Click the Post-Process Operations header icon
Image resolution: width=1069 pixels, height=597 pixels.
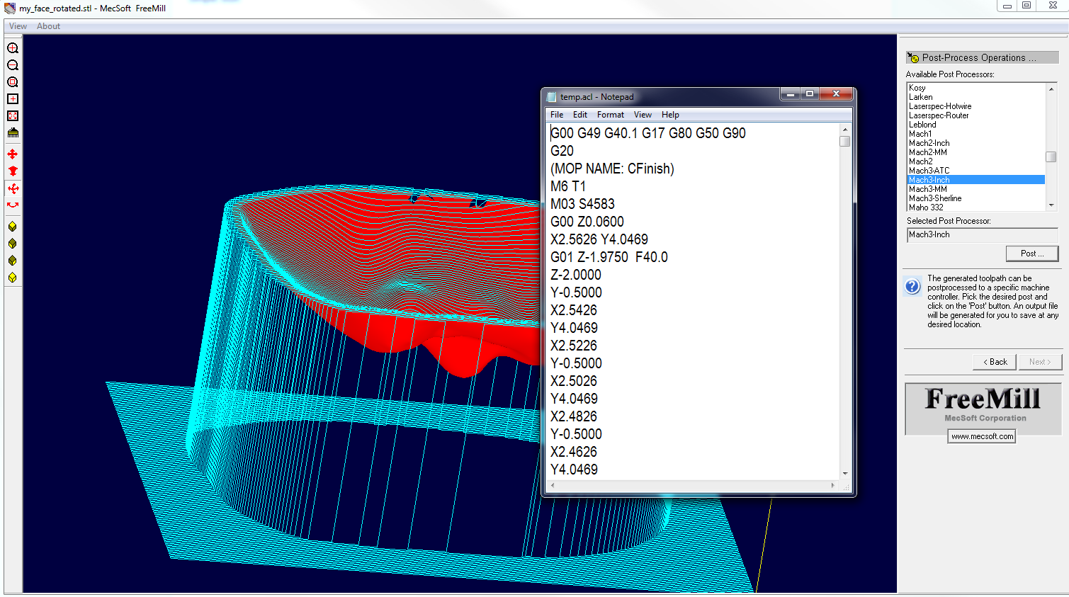pyautogui.click(x=913, y=57)
